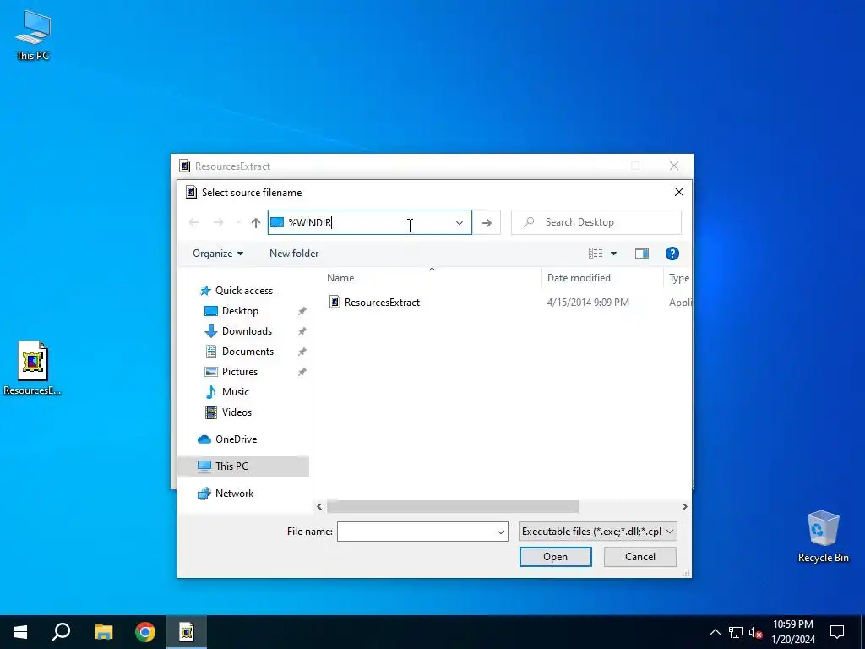Expand the File name dropdown arrow
The height and width of the screenshot is (649, 865).
point(500,532)
